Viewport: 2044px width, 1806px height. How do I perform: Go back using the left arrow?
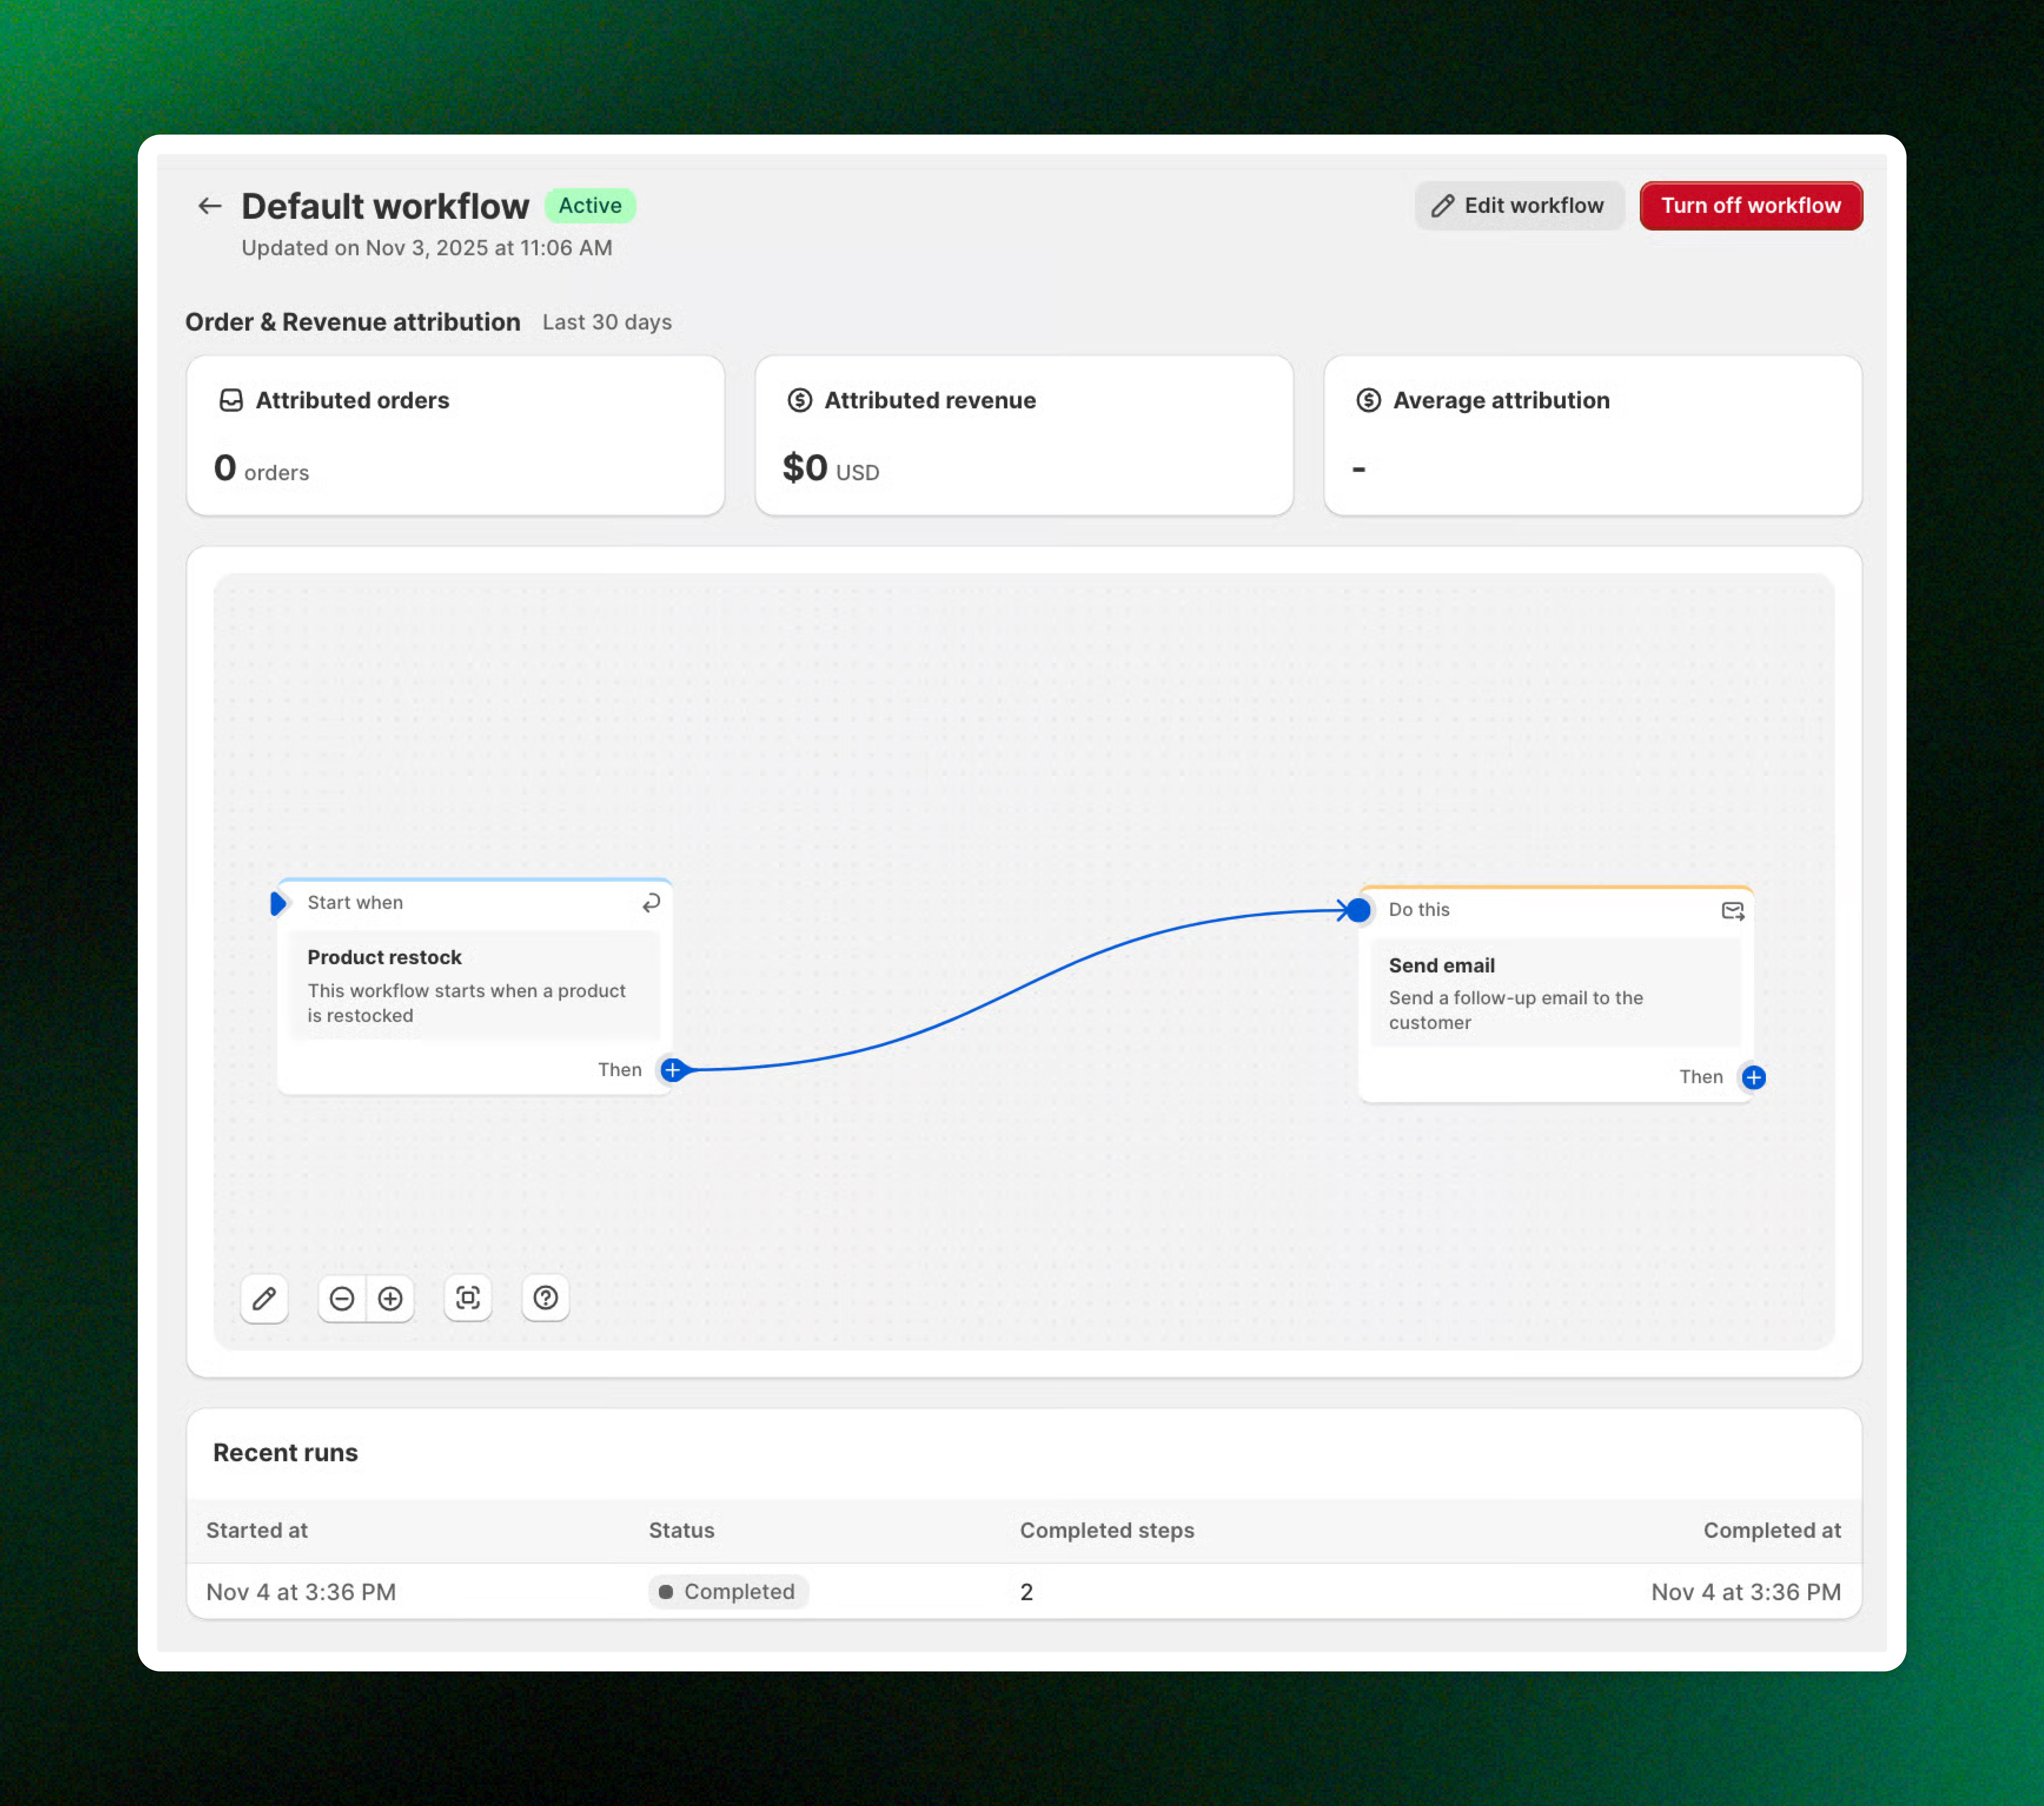[x=209, y=206]
